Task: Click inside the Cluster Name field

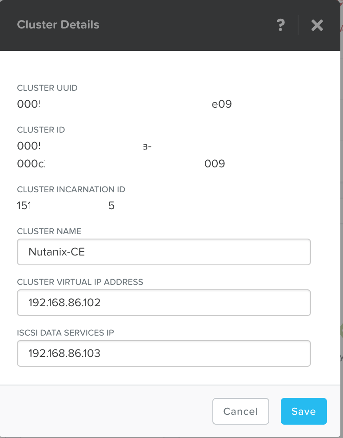Action: pyautogui.click(x=164, y=252)
